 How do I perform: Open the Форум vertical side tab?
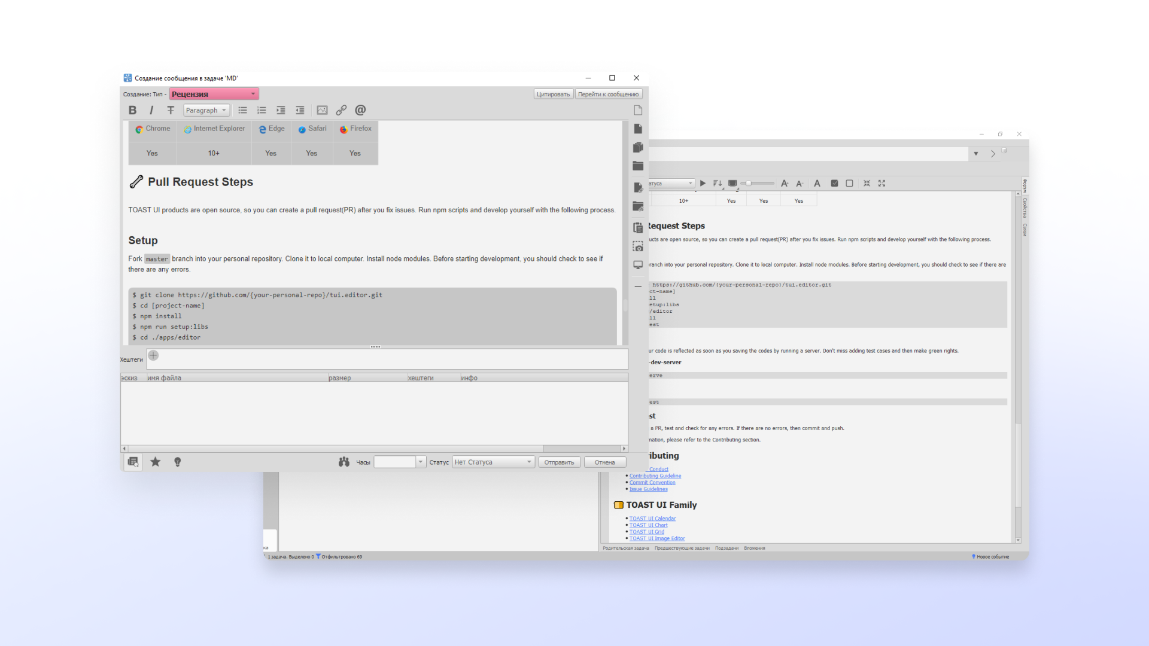(x=1025, y=185)
